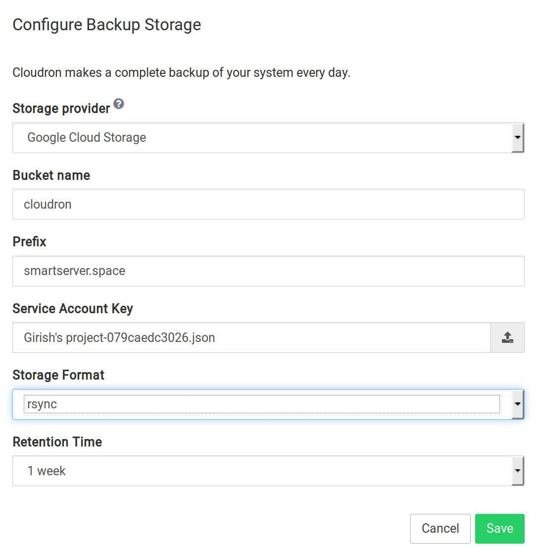Expand the Retention Time dropdown showing 1 week
The width and height of the screenshot is (537, 557).
(261, 471)
